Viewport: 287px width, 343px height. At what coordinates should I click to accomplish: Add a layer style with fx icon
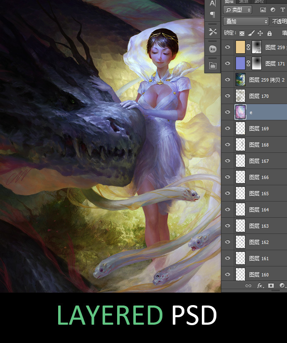260,286
